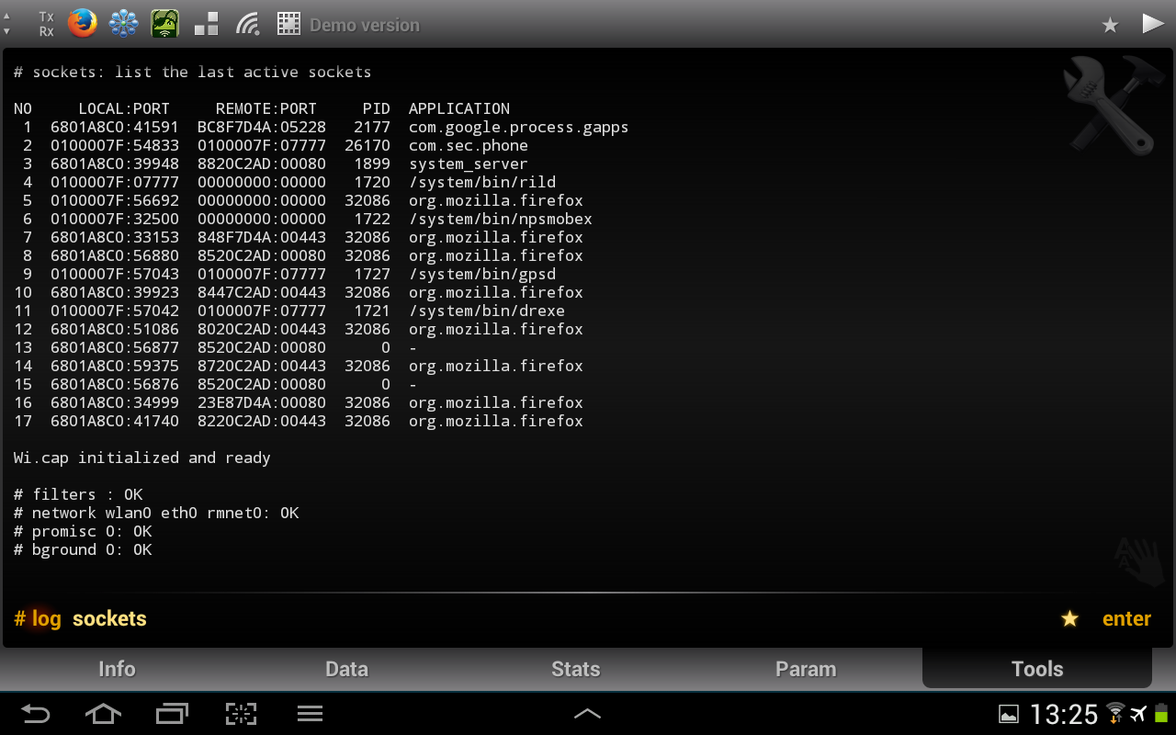The width and height of the screenshot is (1176, 735).
Task: Select the com.google.process.gapps entry
Action: tap(519, 127)
